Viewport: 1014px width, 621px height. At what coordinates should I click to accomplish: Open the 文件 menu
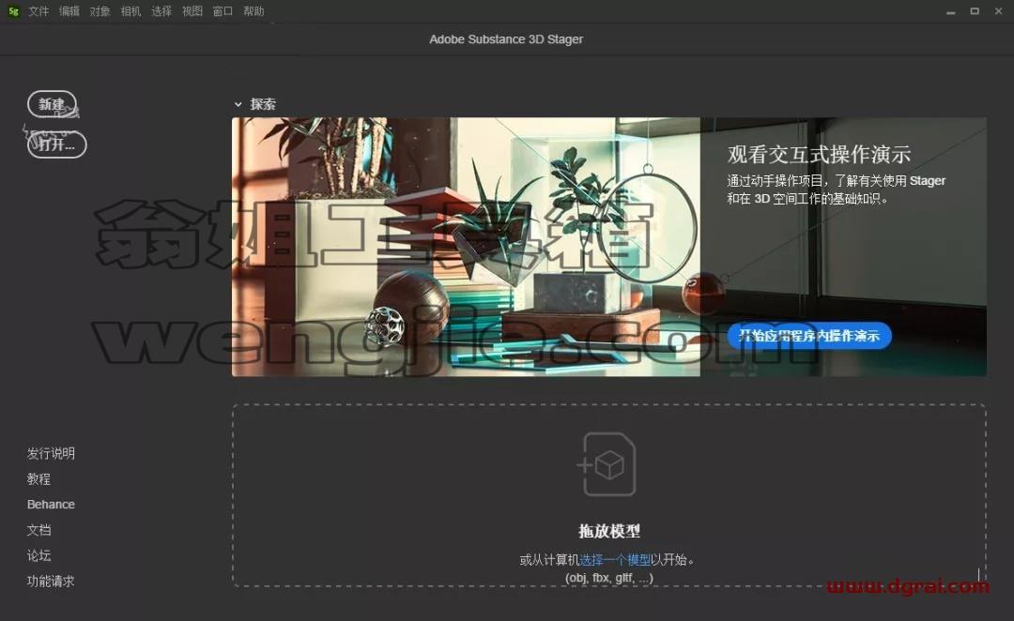38,11
